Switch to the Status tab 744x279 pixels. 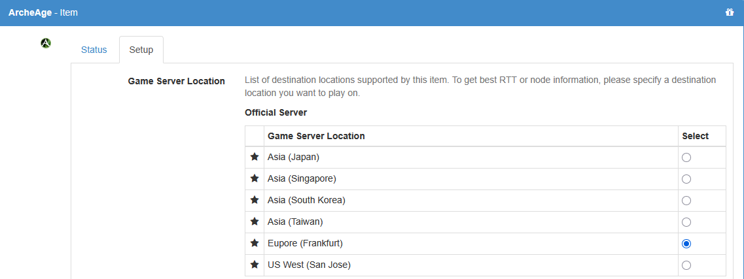click(x=94, y=50)
